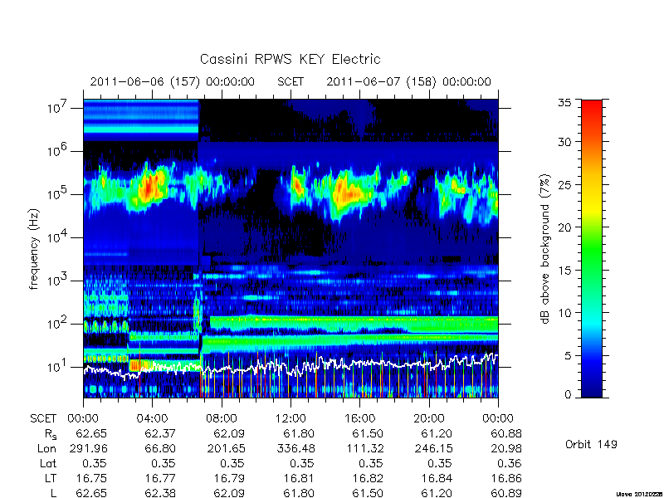Select the 12:00 SCET tick label
The height and width of the screenshot is (498, 664).
(x=290, y=418)
